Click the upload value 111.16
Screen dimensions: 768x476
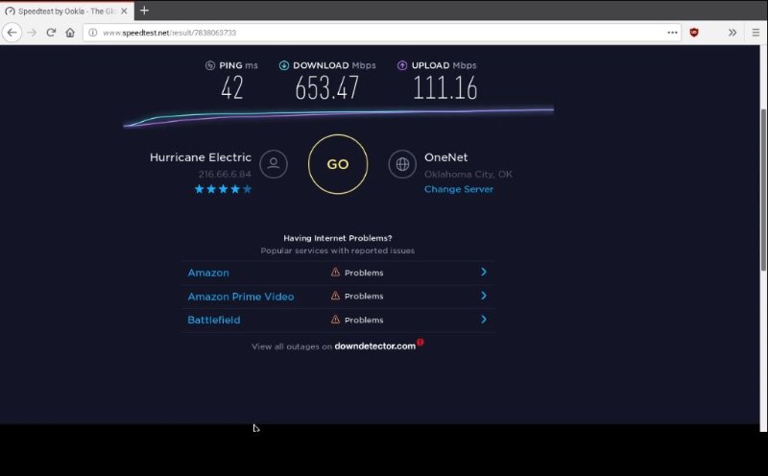(x=444, y=88)
